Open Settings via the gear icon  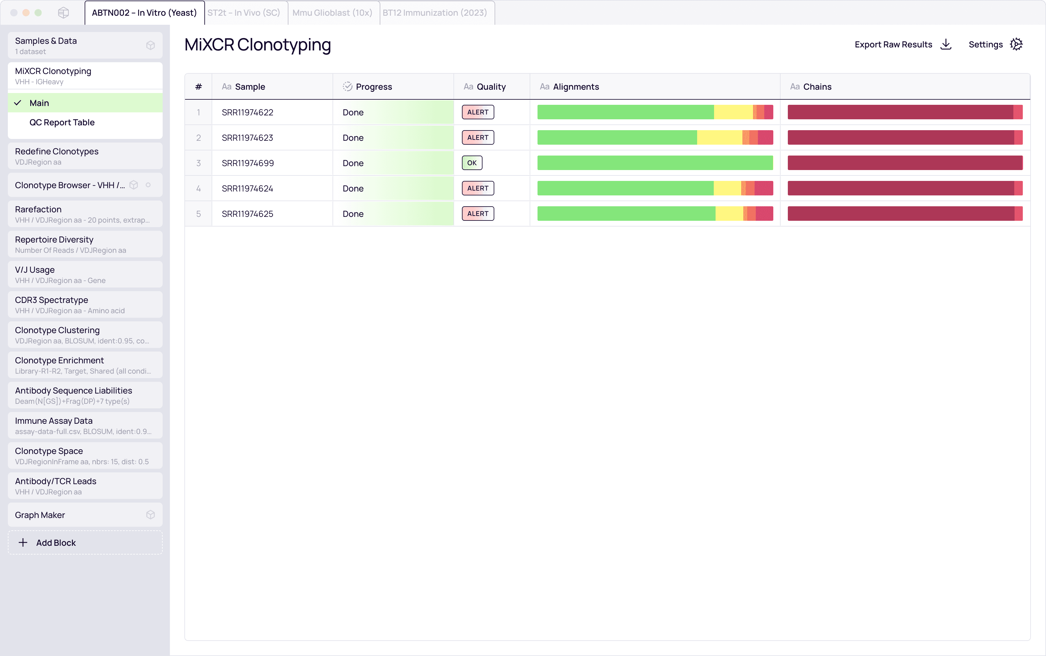click(1016, 44)
